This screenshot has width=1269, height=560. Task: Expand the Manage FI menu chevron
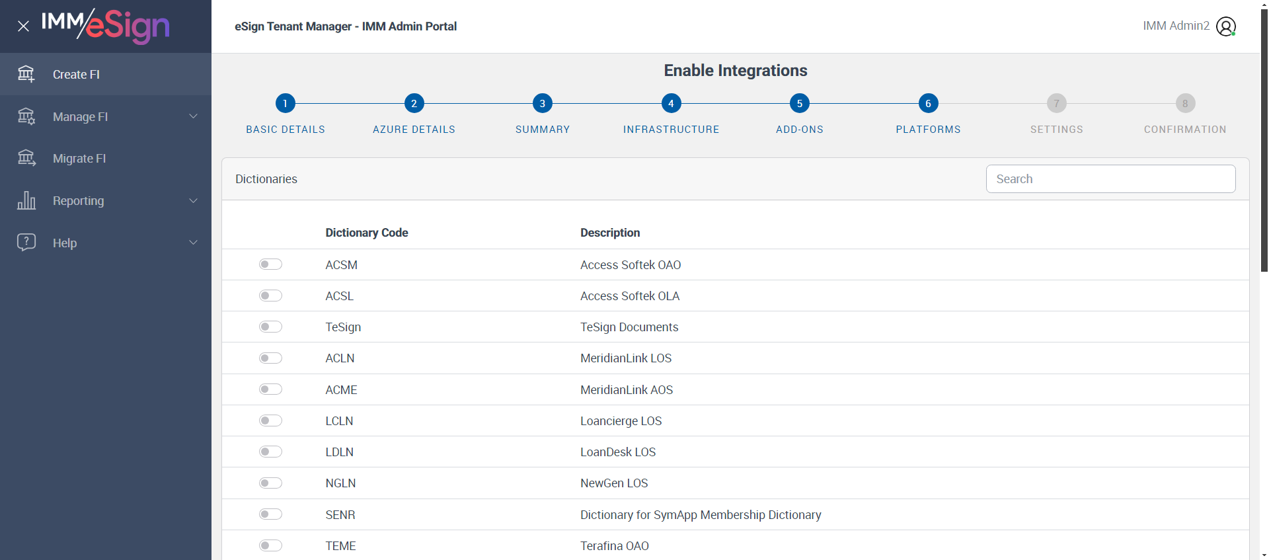pos(194,116)
